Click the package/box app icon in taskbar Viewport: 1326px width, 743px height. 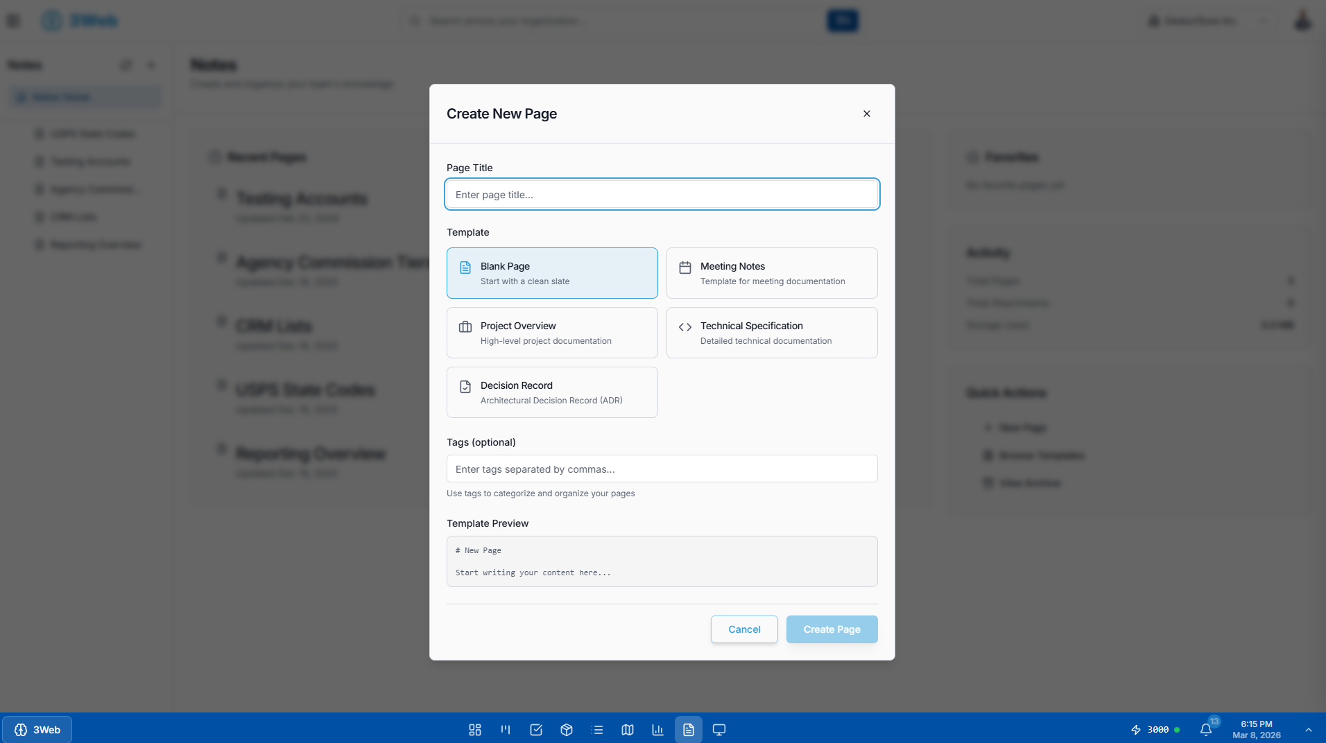(566, 729)
